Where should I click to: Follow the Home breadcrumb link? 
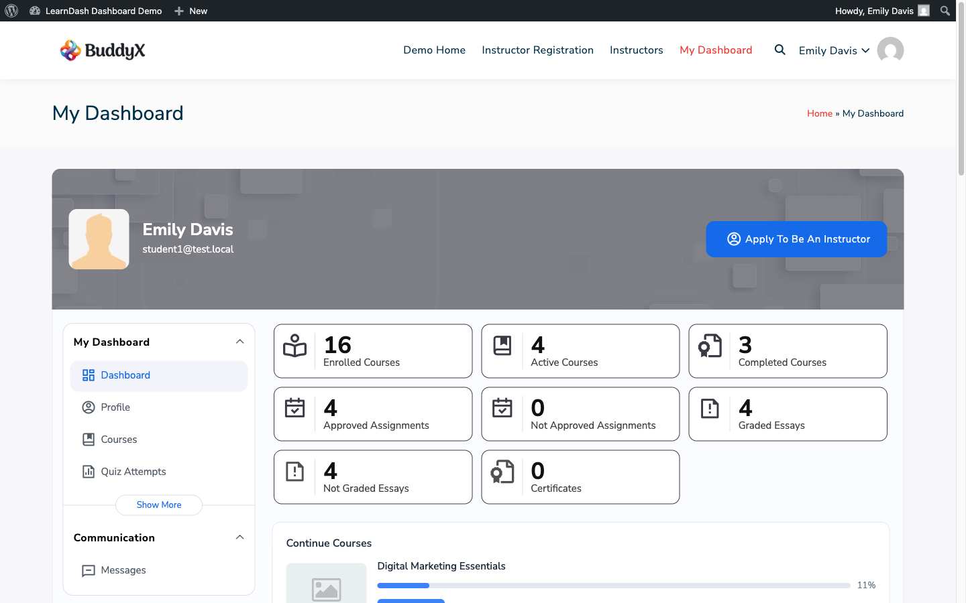(820, 113)
